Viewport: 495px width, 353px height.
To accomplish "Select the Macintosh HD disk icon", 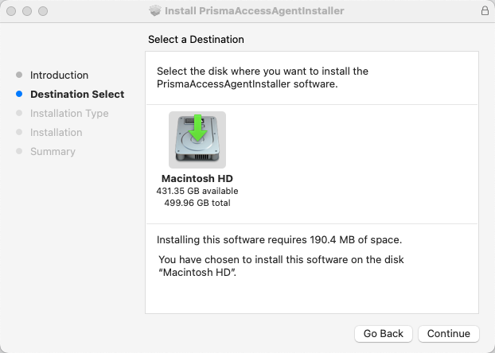I will [x=197, y=139].
